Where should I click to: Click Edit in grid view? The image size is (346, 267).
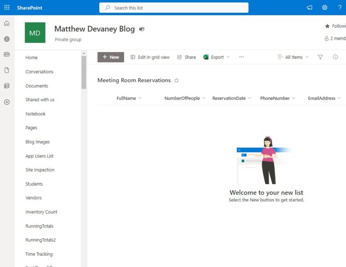(150, 57)
